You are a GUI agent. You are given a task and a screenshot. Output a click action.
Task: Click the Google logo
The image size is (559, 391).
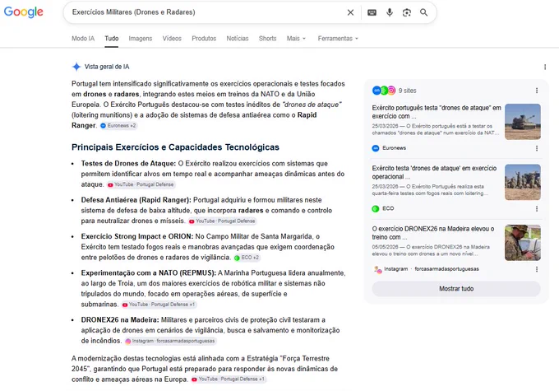tap(24, 12)
